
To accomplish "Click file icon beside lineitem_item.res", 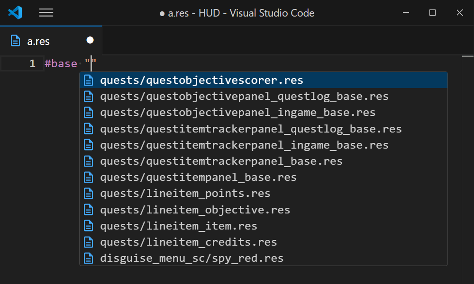I will click(89, 226).
